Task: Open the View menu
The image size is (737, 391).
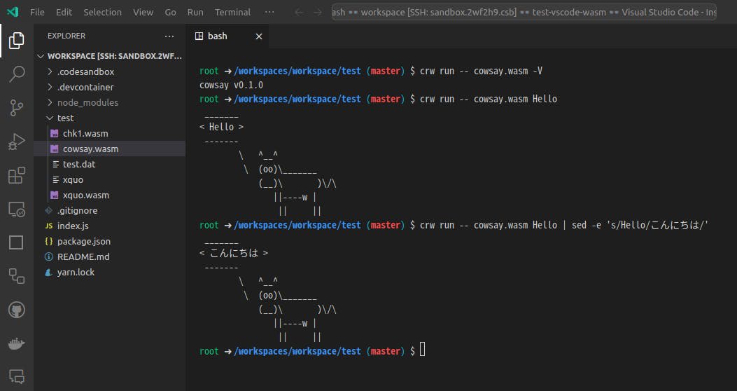Action: (x=143, y=12)
